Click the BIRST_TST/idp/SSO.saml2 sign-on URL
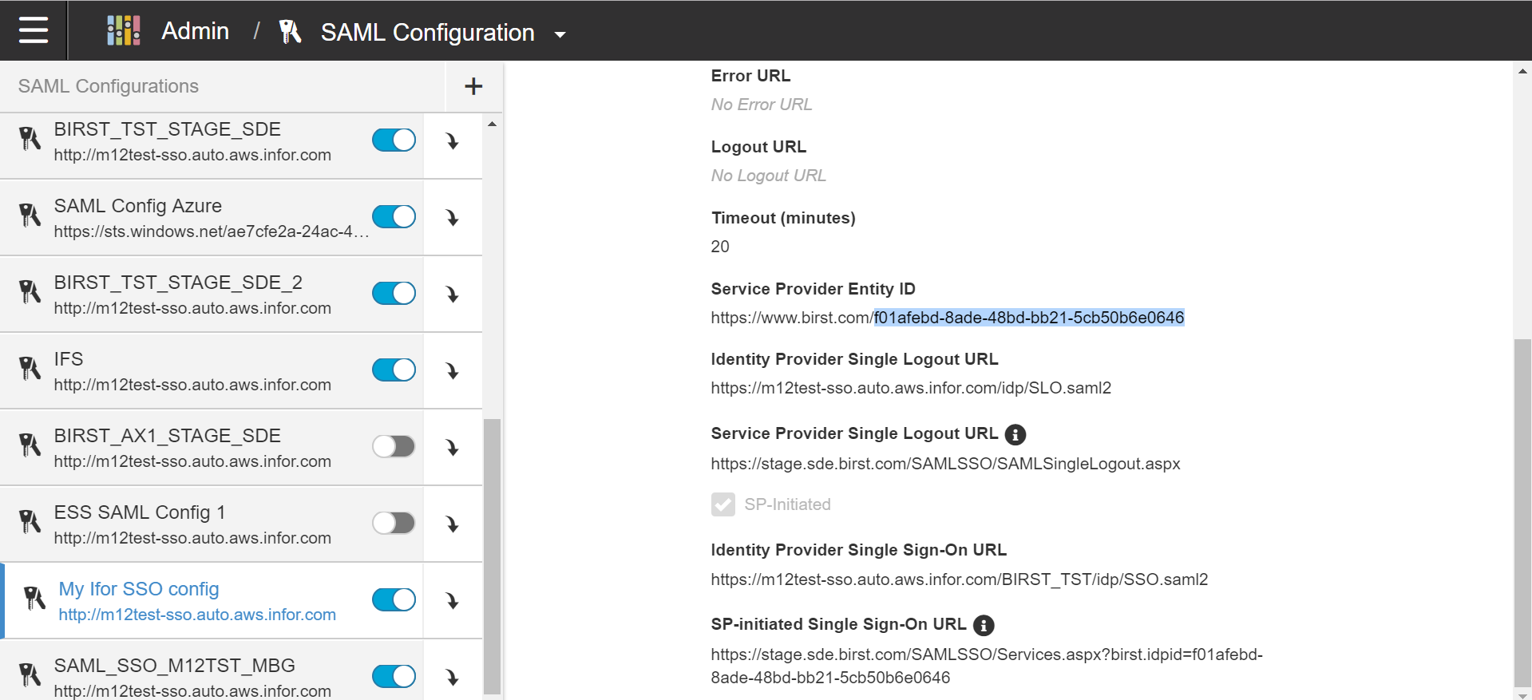This screenshot has height=700, width=1532. pos(960,579)
